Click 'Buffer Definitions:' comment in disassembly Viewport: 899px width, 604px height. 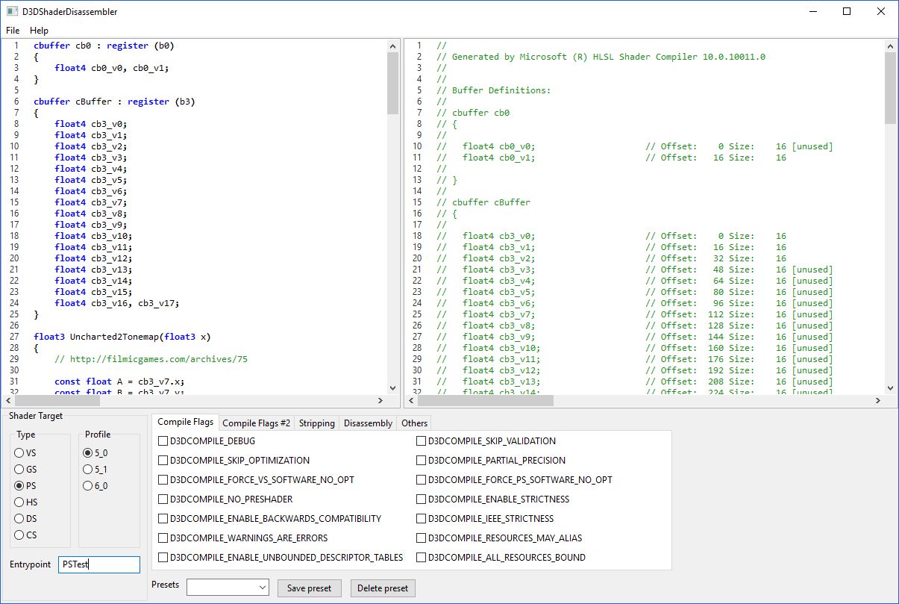tap(494, 90)
